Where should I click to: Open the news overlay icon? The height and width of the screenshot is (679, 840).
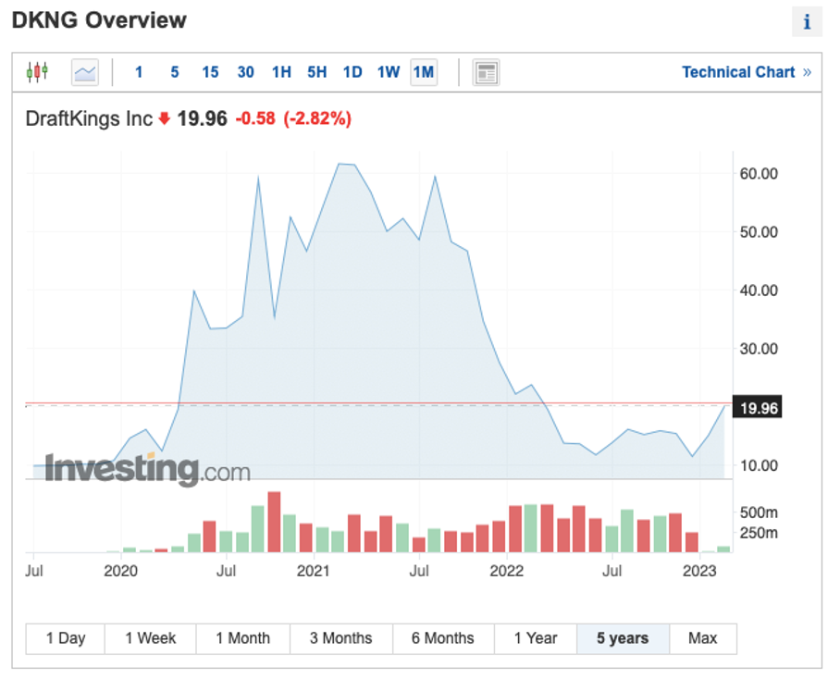(x=486, y=71)
